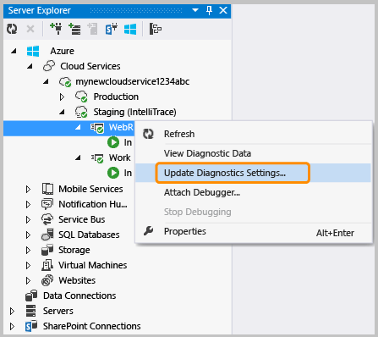Select the Virtual Machines label

click(x=93, y=265)
